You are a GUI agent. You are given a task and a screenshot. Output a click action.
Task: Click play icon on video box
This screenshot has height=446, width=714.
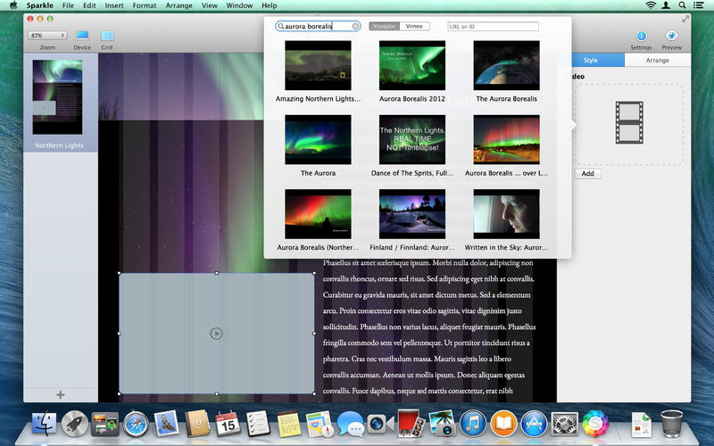click(216, 334)
